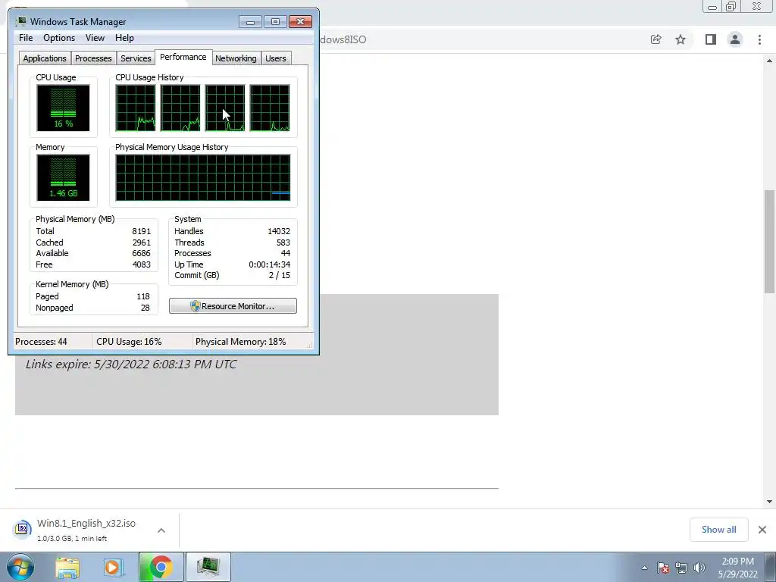
Task: Open the Options menu in Task Manager
Action: point(59,38)
